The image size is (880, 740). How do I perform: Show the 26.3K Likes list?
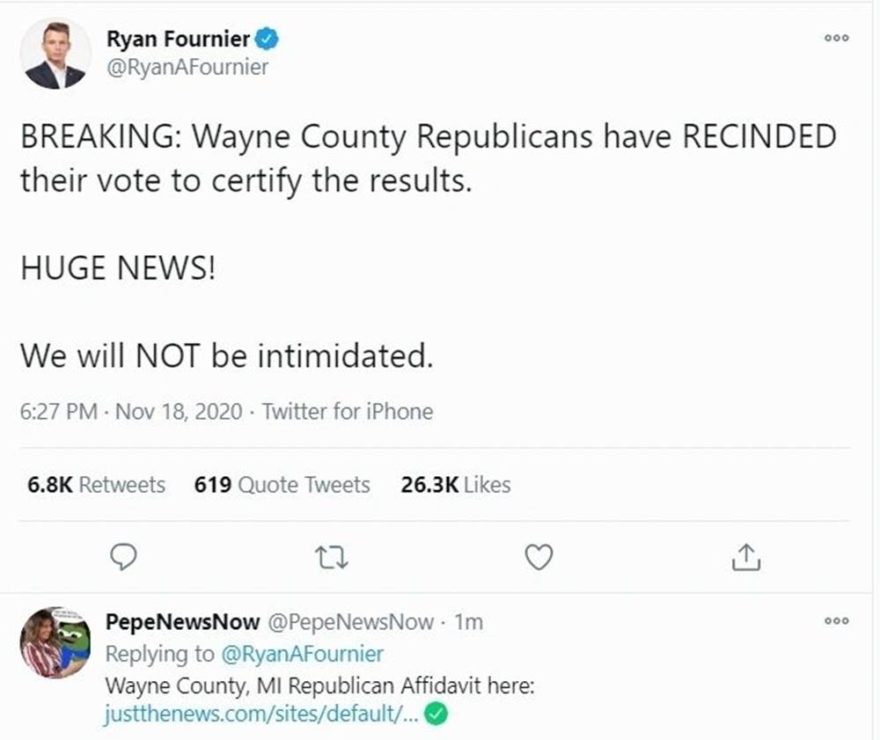click(x=455, y=485)
